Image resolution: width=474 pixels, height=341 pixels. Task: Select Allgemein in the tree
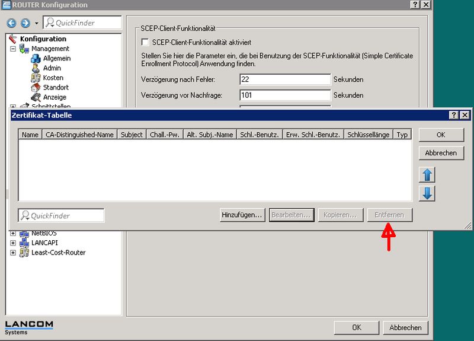point(57,58)
